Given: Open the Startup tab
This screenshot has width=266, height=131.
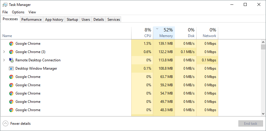Looking at the screenshot, I should (72, 20).
